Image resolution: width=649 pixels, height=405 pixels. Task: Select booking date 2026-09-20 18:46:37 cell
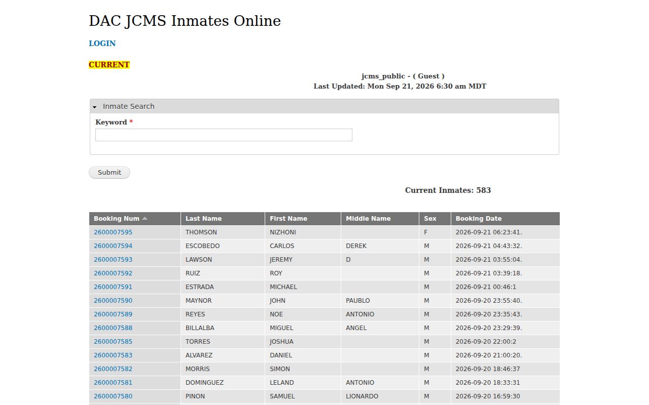click(x=505, y=369)
